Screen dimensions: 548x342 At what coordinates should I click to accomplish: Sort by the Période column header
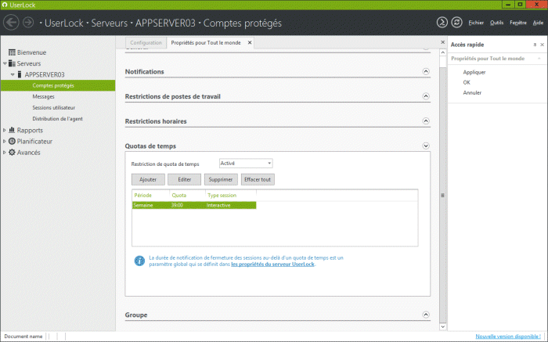click(x=151, y=196)
